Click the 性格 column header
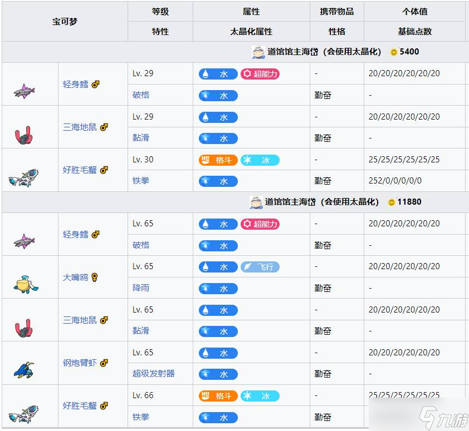This screenshot has width=469, height=431. coord(337,31)
